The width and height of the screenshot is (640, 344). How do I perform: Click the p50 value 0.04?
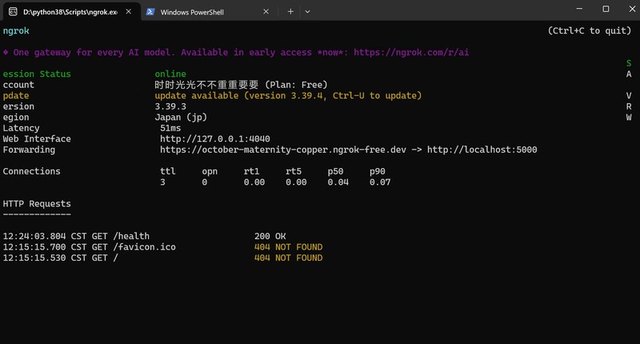[338, 182]
